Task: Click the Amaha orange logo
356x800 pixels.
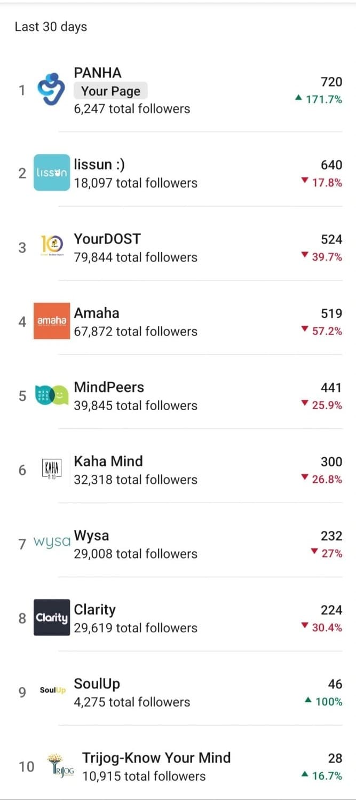Action: click(x=51, y=321)
